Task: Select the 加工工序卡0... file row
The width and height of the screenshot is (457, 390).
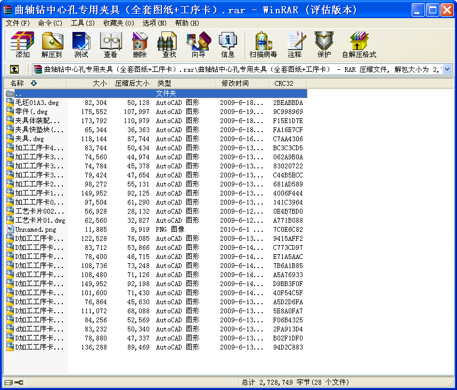Action: pyautogui.click(x=156, y=202)
